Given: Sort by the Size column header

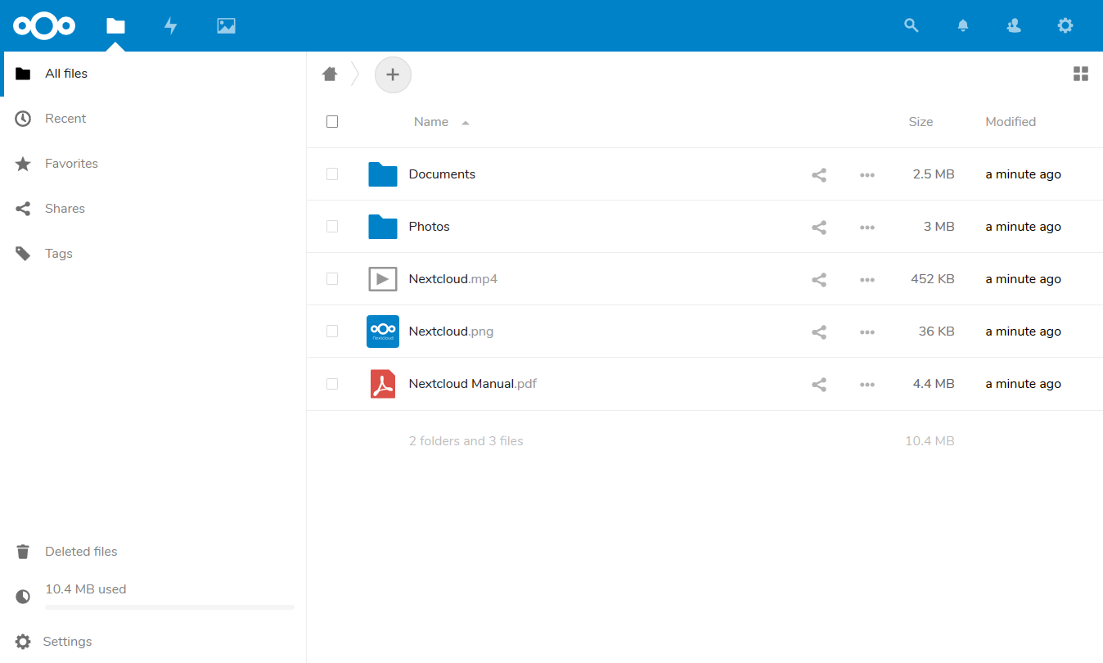Looking at the screenshot, I should pos(921,122).
